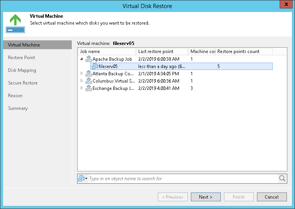Sort by Last restore point column
The height and width of the screenshot is (209, 295).
pyautogui.click(x=162, y=51)
